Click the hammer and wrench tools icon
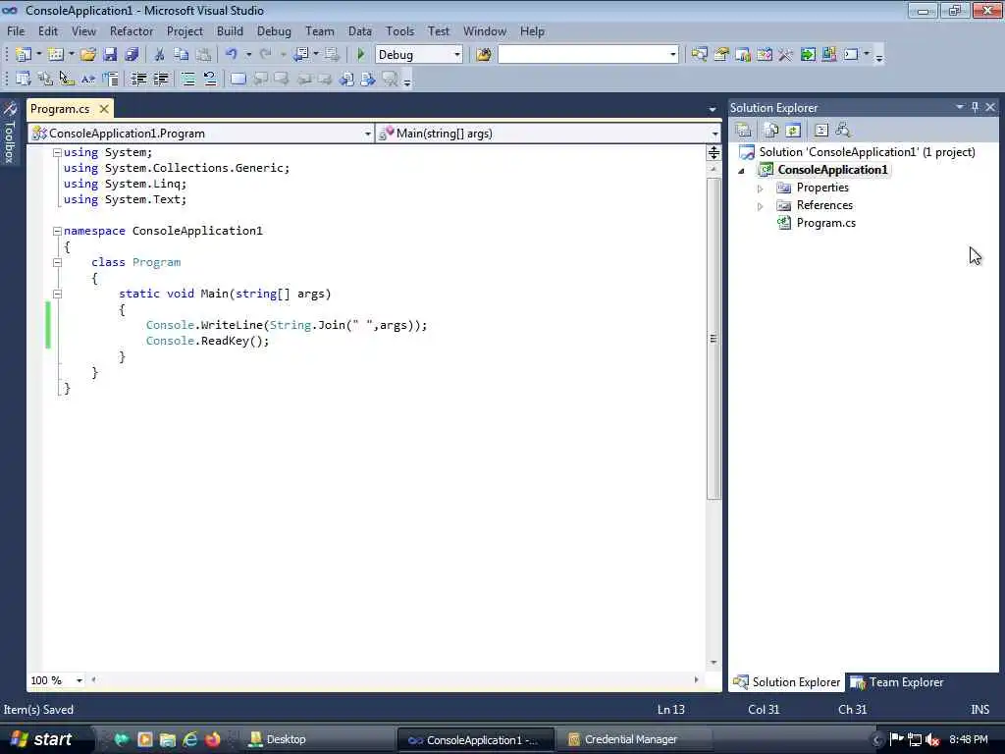Image resolution: width=1005 pixels, height=754 pixels. (x=785, y=55)
